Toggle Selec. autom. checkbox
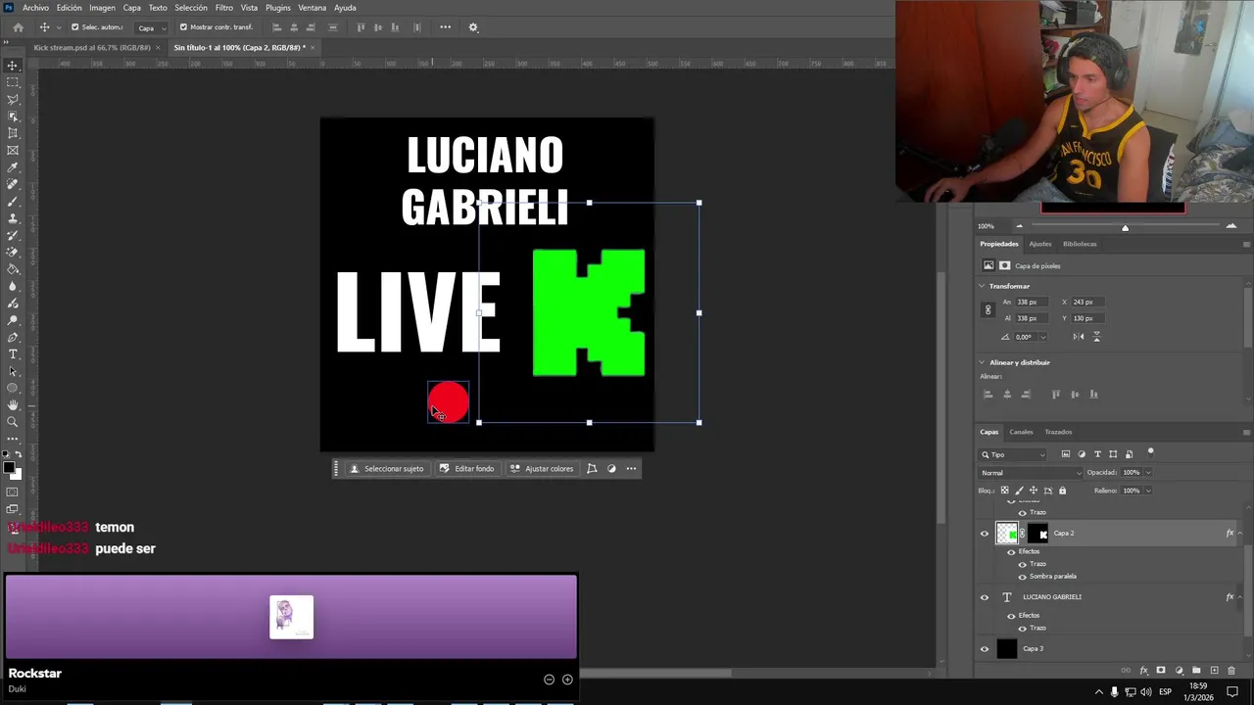Image resolution: width=1254 pixels, height=705 pixels. (74, 27)
